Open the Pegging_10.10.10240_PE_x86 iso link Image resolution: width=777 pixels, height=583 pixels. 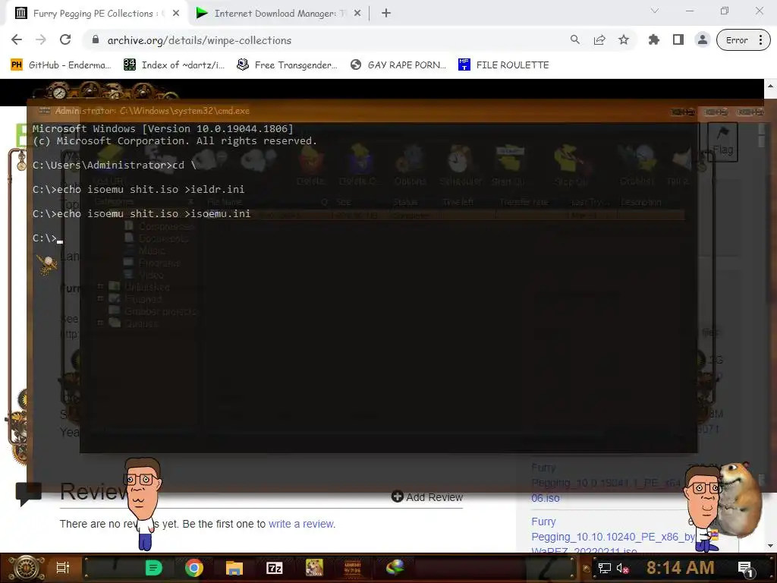[613, 537]
